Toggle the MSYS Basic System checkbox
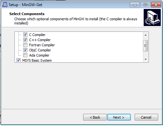163x126 pixels. coord(18,60)
